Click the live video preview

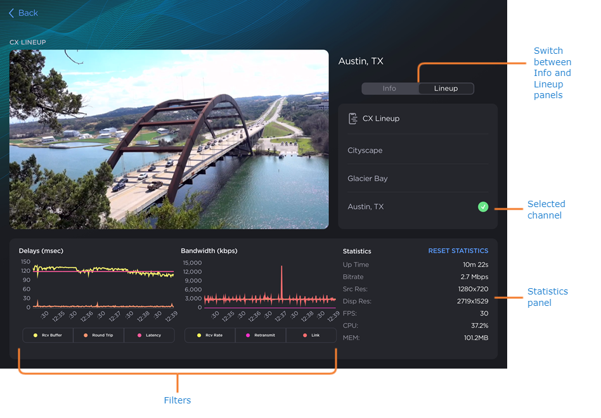pos(169,139)
